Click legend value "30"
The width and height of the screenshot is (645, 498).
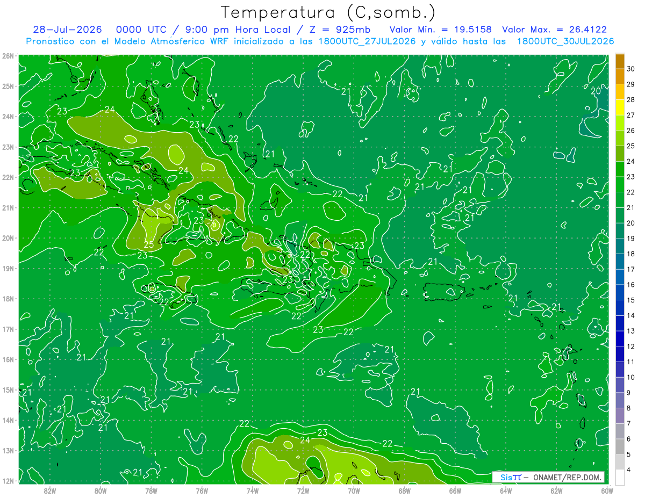pos(630,69)
